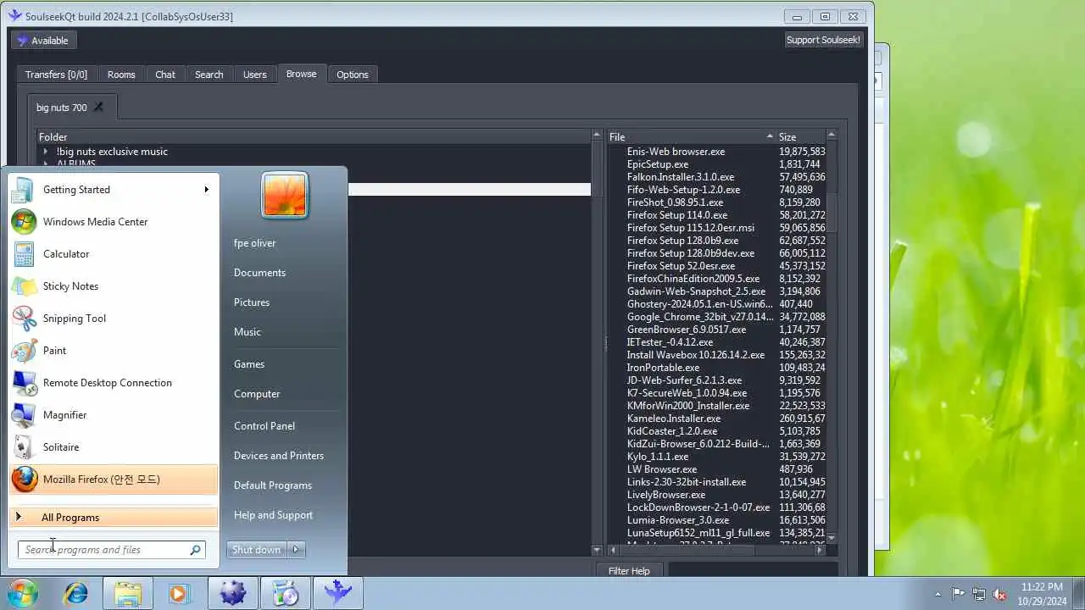The width and height of the screenshot is (1085, 610).
Task: Open Windows Media Player on taskbar
Action: [179, 593]
